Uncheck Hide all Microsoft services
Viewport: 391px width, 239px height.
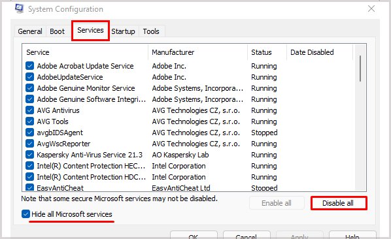[x=25, y=214]
